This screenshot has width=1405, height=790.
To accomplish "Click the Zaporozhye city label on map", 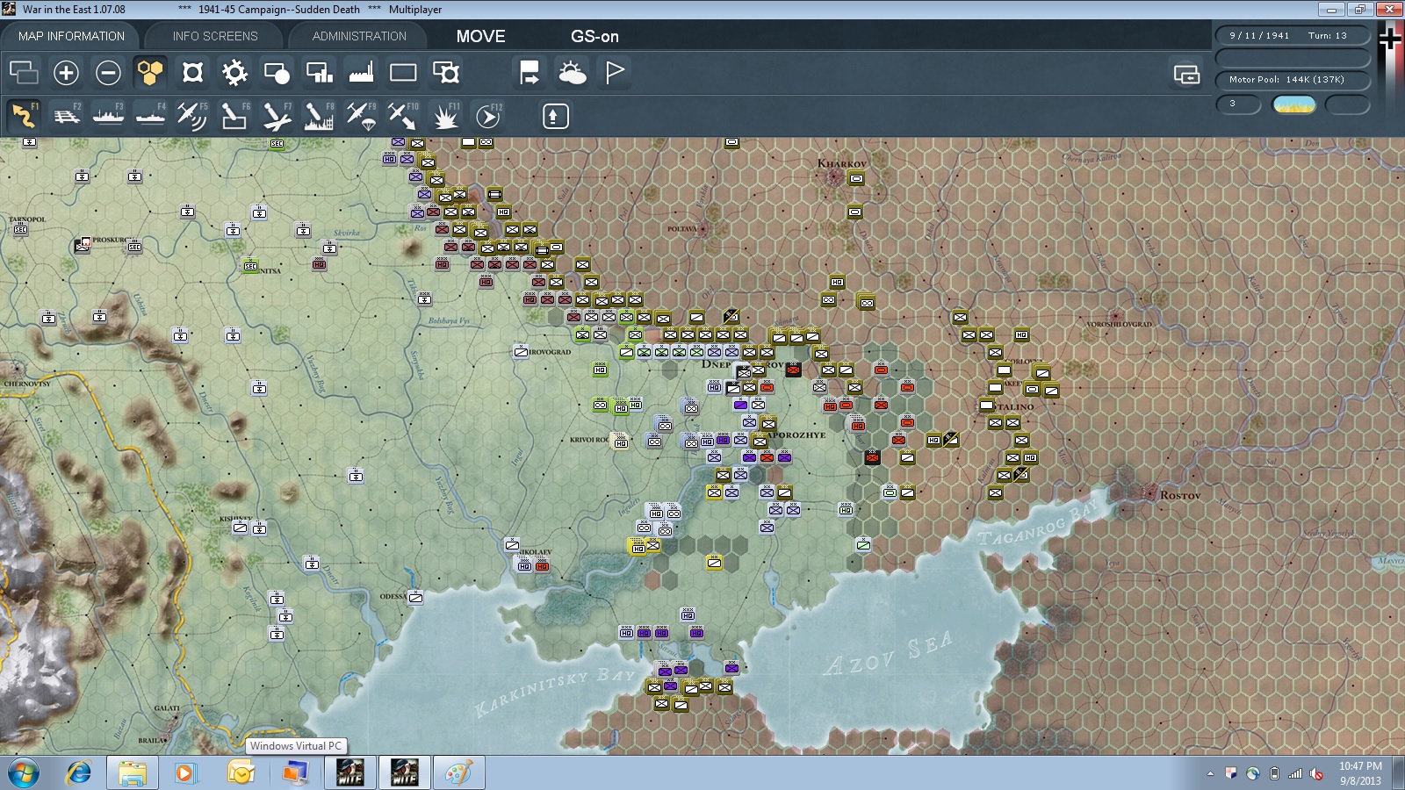I will 797,434.
